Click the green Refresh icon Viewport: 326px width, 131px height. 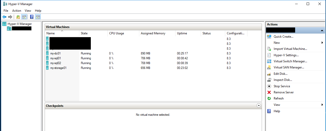(269, 98)
